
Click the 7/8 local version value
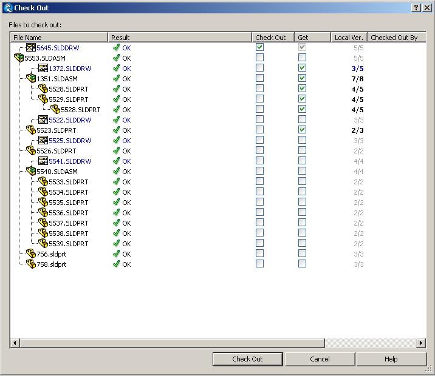357,79
